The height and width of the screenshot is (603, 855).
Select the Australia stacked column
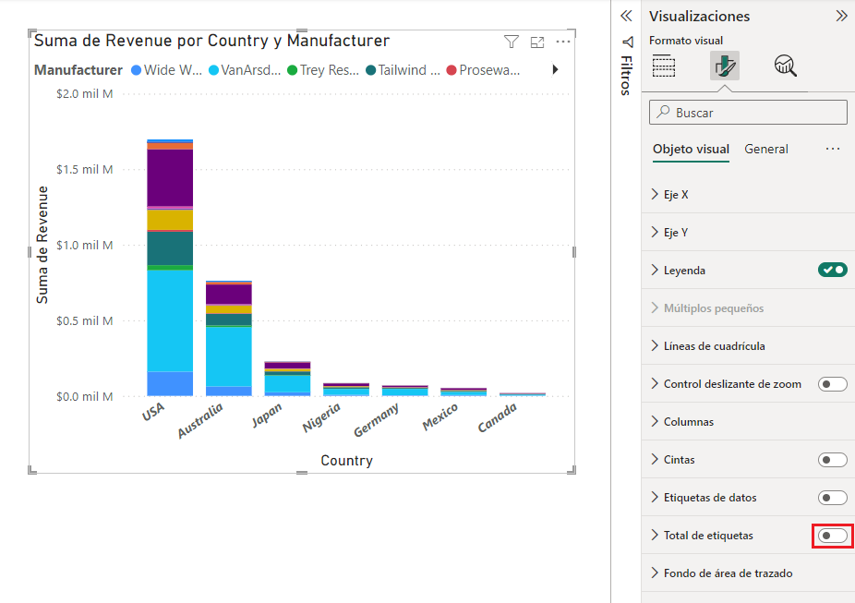pyautogui.click(x=229, y=339)
